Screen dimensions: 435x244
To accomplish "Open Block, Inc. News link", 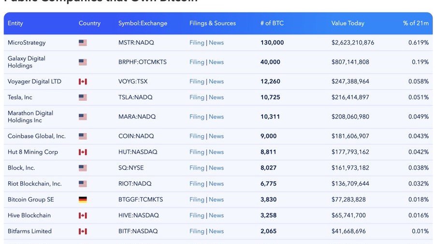I will click(x=216, y=168).
